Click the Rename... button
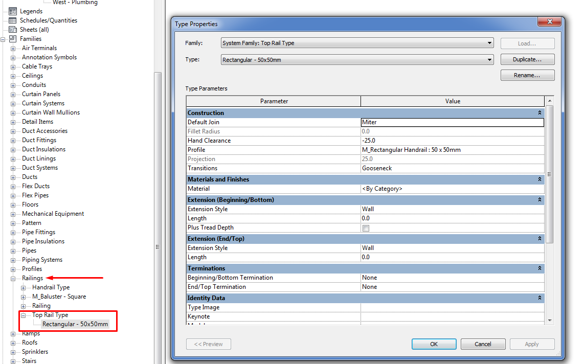584x364 pixels. (527, 75)
